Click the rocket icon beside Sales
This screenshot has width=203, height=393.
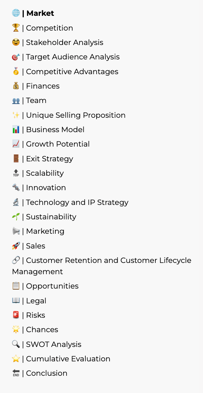(x=16, y=246)
